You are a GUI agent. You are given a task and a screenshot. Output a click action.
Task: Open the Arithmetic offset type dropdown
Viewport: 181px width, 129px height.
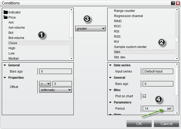[55, 90]
